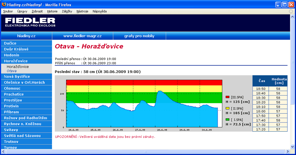Click the Horažďovice sidebar heading
Screen dimensions: 296x155
pyautogui.click(x=26, y=61)
